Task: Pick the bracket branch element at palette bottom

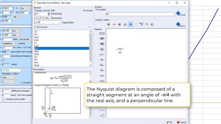Action: [102, 116]
